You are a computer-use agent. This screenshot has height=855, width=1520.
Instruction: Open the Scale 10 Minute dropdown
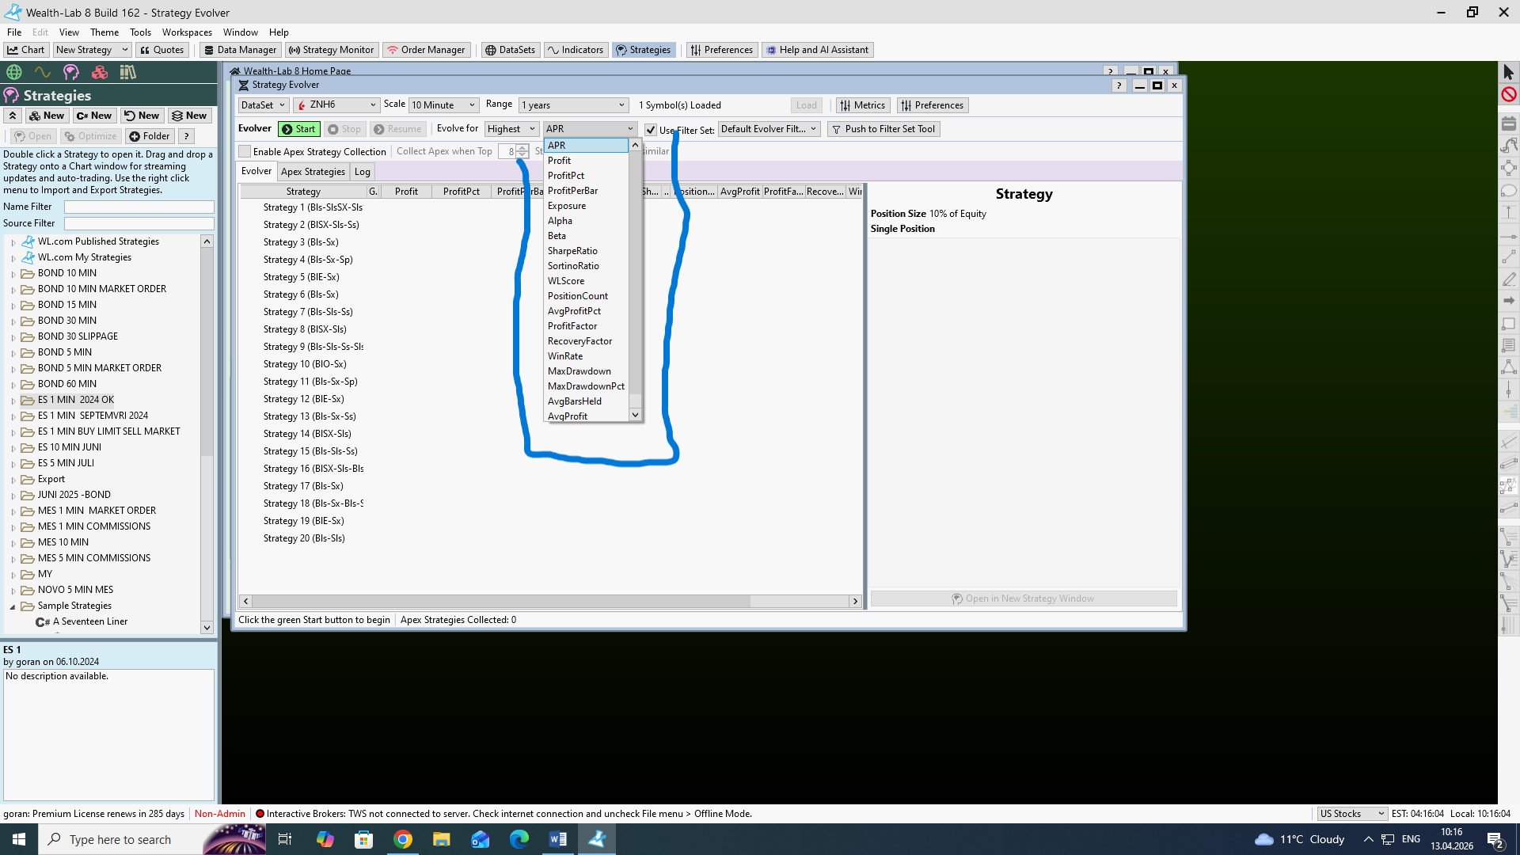click(x=443, y=105)
